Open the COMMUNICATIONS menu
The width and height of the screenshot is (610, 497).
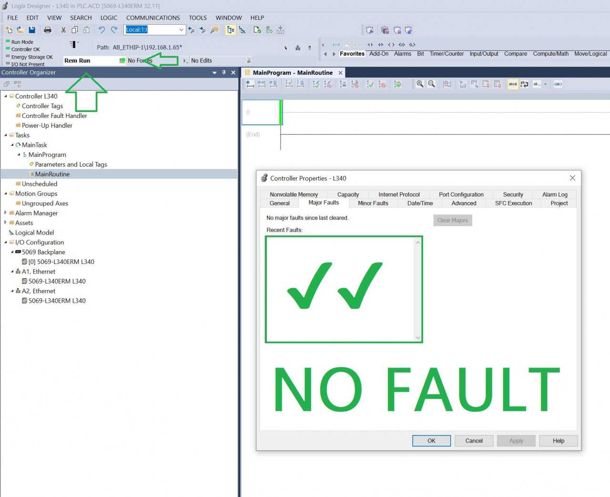(x=153, y=18)
